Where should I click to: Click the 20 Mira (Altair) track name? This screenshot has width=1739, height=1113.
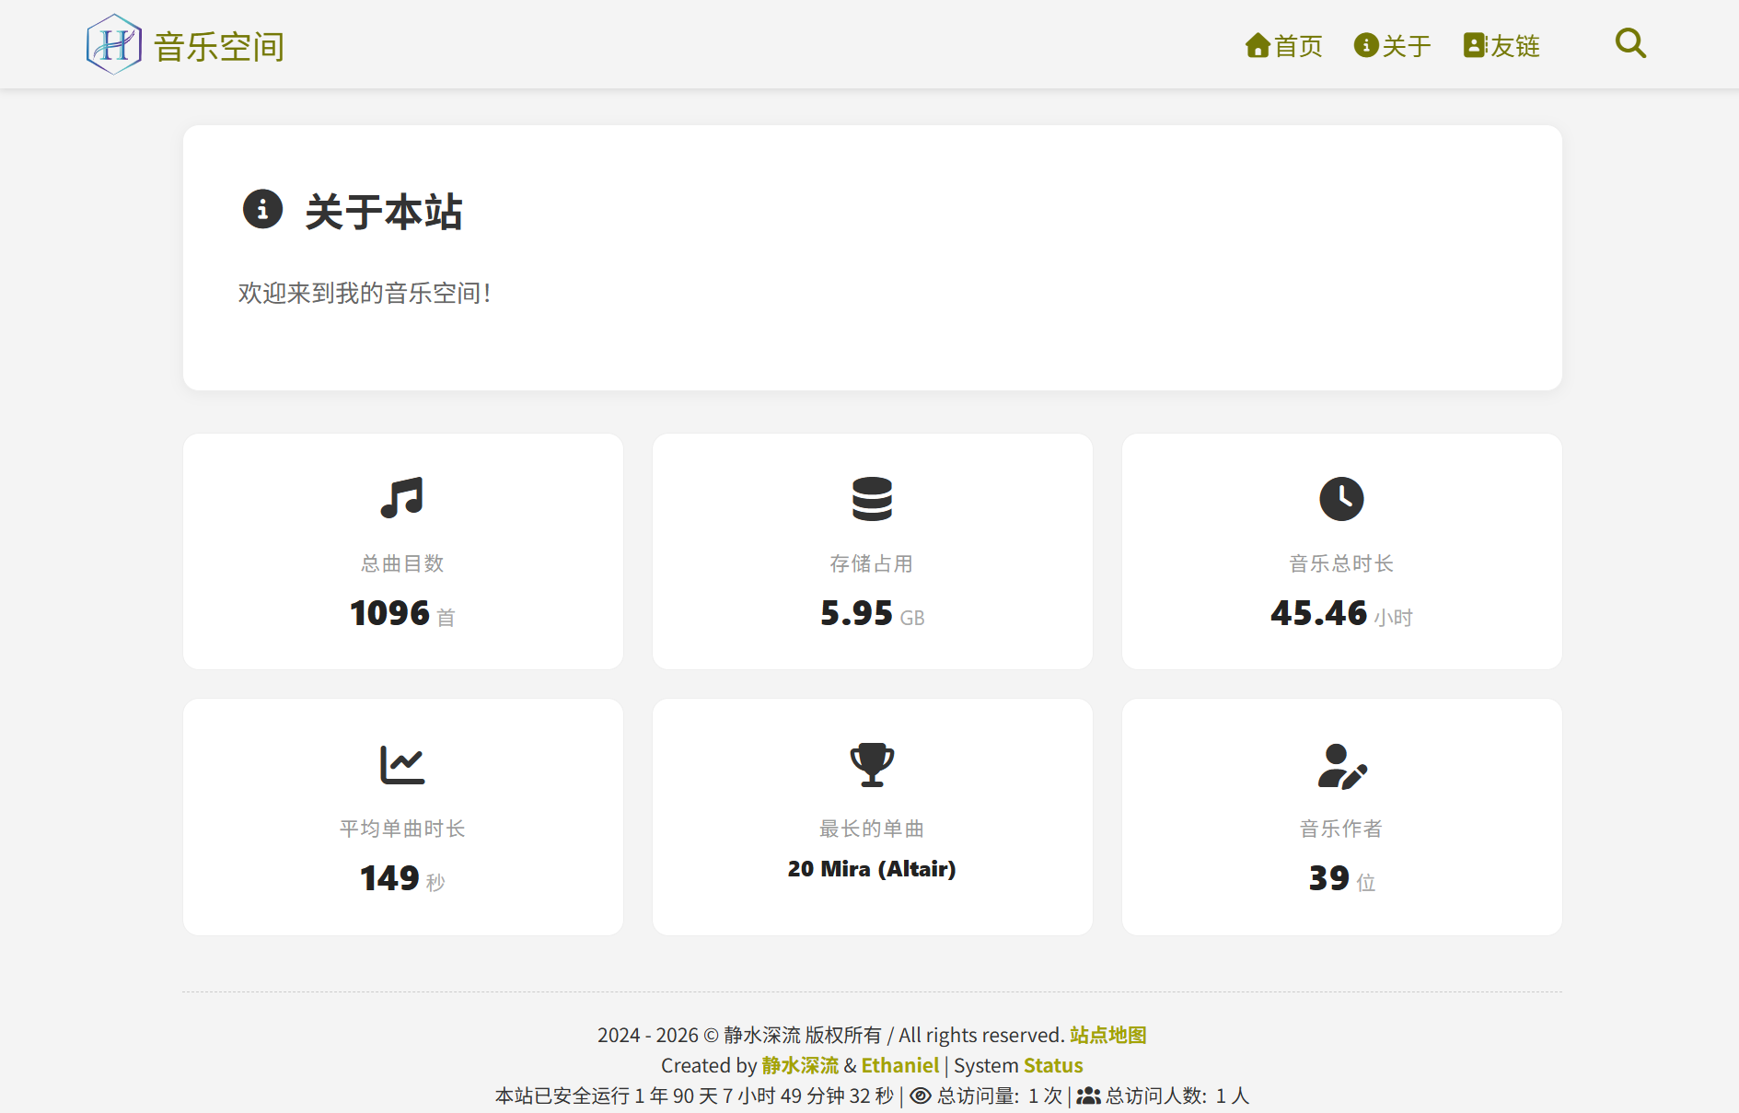coord(872,868)
